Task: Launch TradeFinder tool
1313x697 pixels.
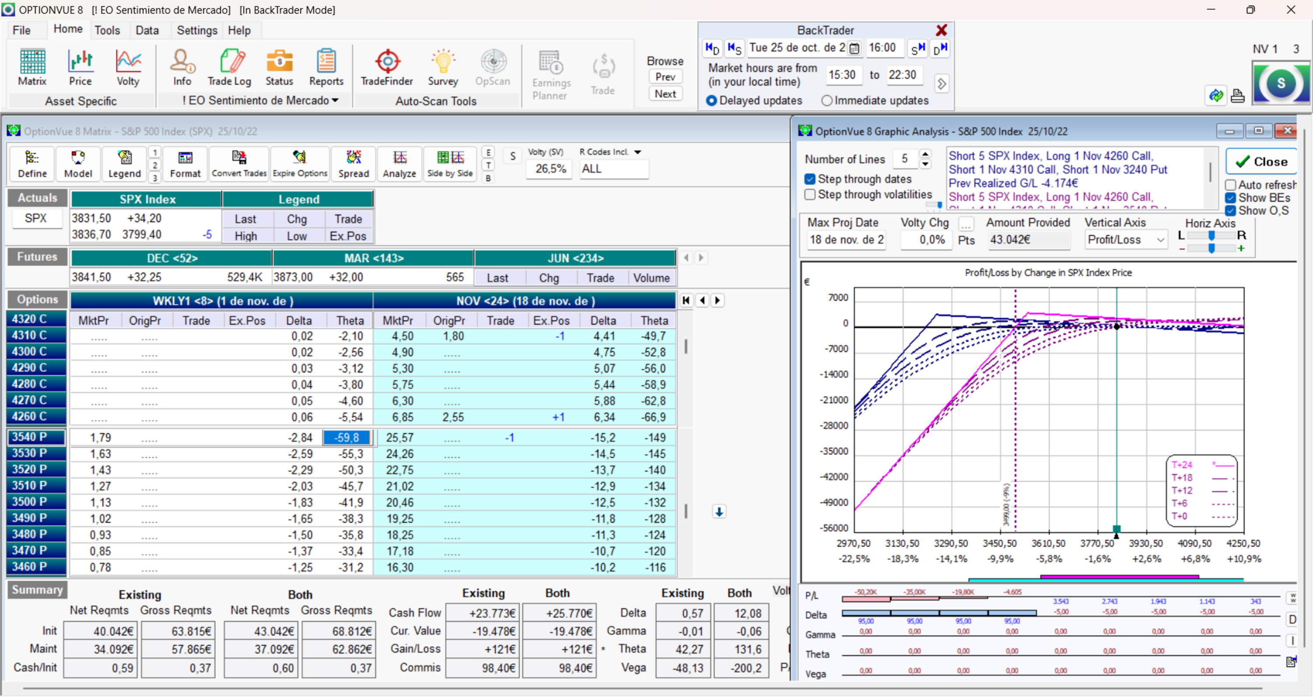Action: click(387, 67)
